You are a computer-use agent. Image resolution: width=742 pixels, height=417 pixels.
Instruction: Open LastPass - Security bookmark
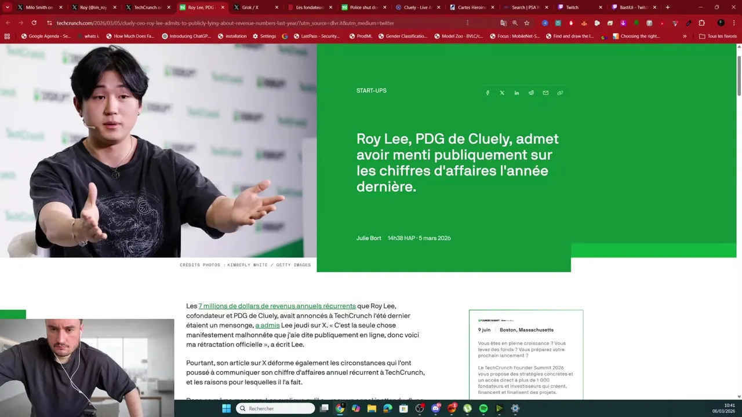(x=316, y=36)
